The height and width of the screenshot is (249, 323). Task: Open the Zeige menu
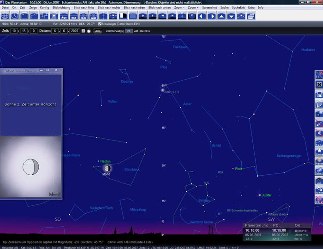[x=33, y=7]
